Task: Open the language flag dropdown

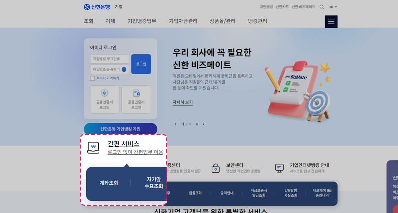Action: pyautogui.click(x=333, y=7)
